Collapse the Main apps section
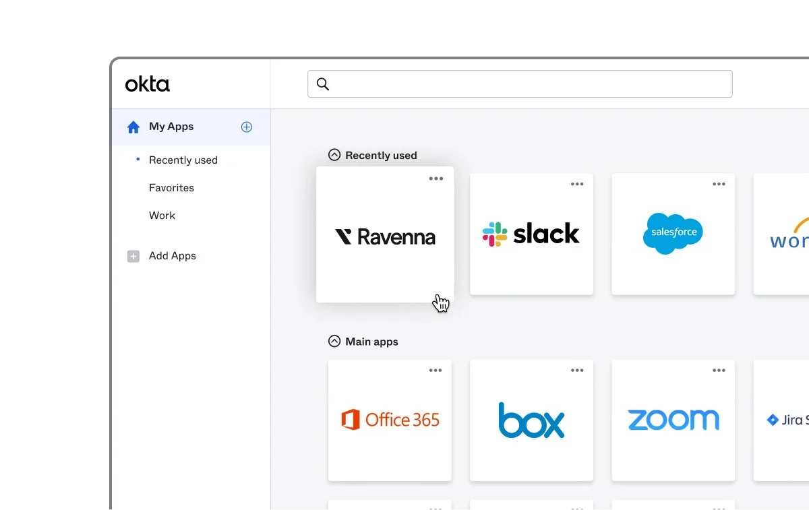The height and width of the screenshot is (510, 809). tap(334, 342)
